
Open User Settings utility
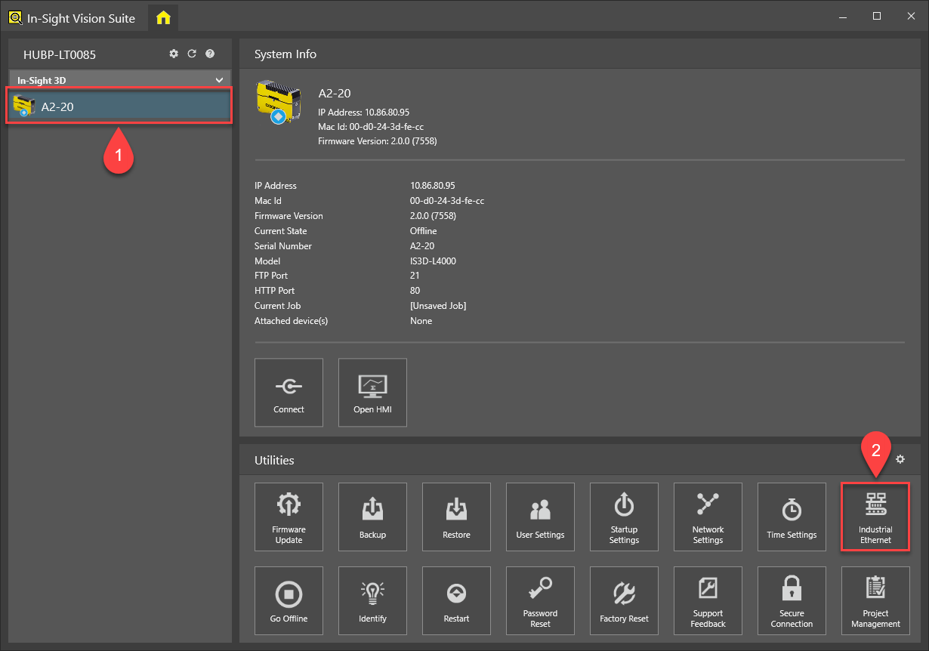coord(540,517)
